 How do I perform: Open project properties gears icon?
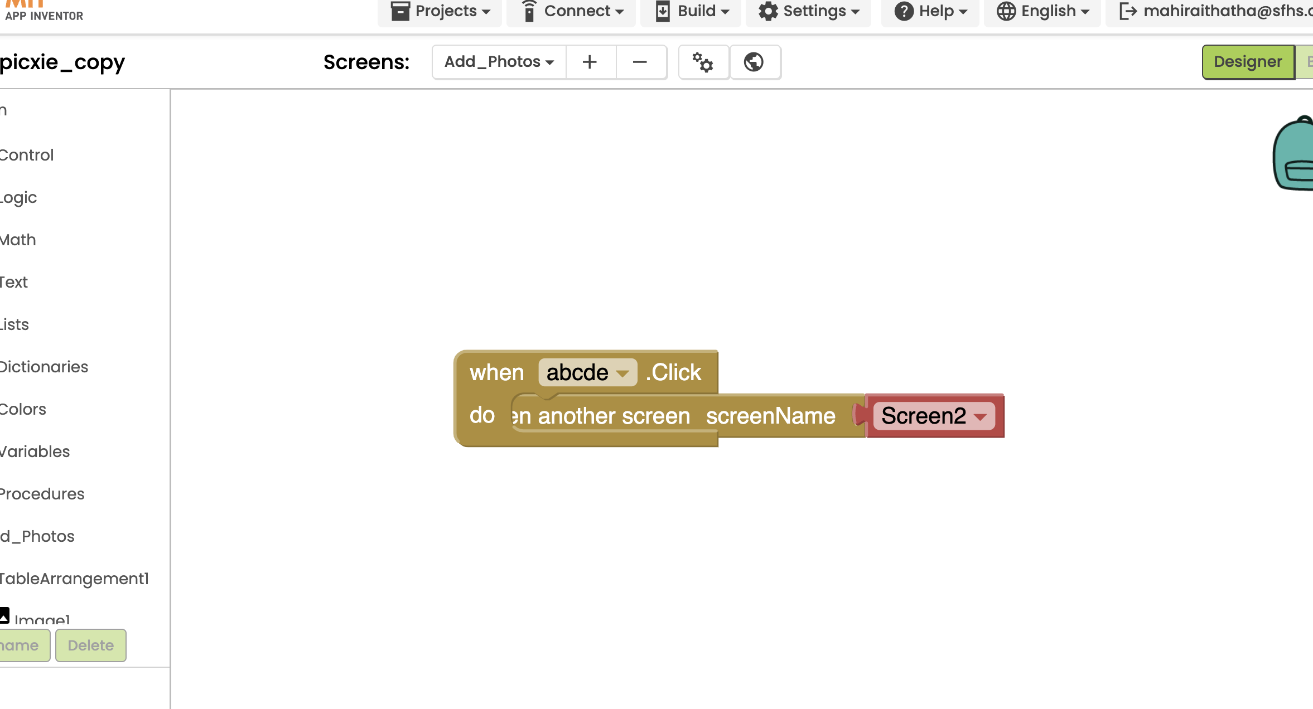coord(703,62)
